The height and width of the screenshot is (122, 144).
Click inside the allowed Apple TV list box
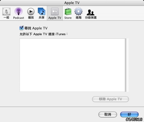tap(72, 65)
